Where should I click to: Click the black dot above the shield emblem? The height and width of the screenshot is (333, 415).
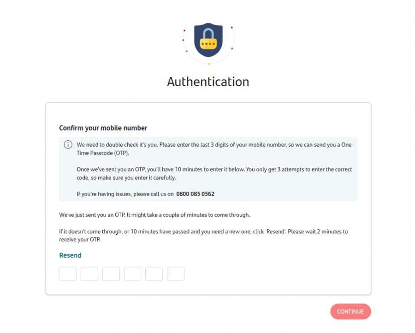(231, 28)
